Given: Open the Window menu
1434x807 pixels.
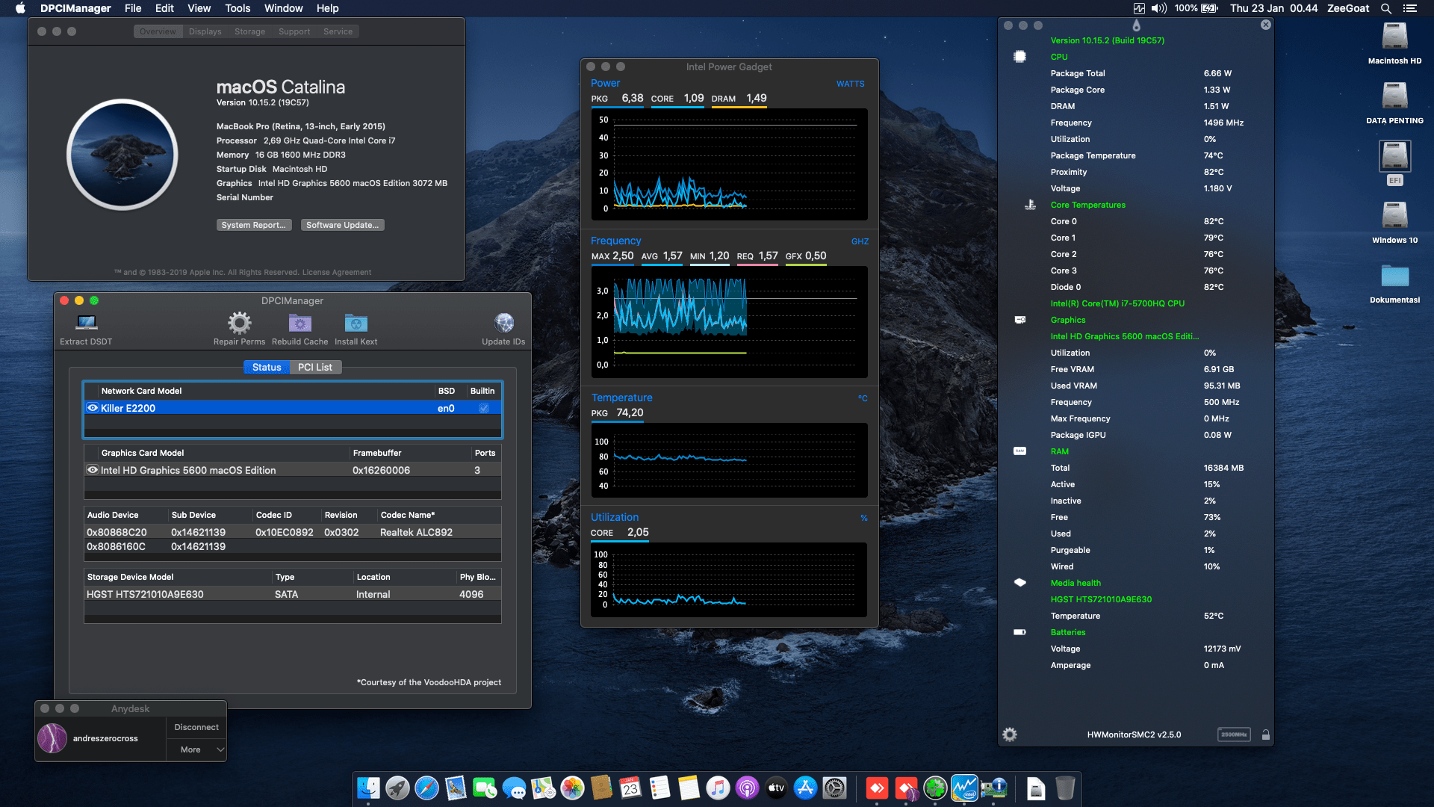Looking at the screenshot, I should (283, 8).
